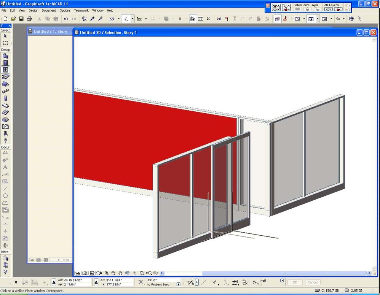Pick up parameters with the eyedropper
Screen dimensions: 380x295
(x=92, y=19)
